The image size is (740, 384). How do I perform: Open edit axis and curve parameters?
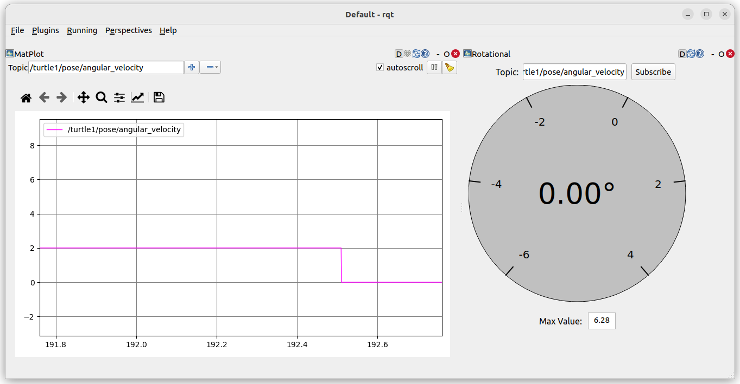point(137,97)
